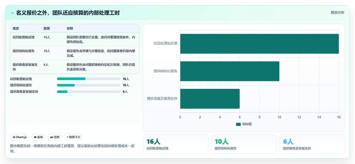
Task: Click the 提供筛查及复测支持 progress label
Action: [x=24, y=91]
